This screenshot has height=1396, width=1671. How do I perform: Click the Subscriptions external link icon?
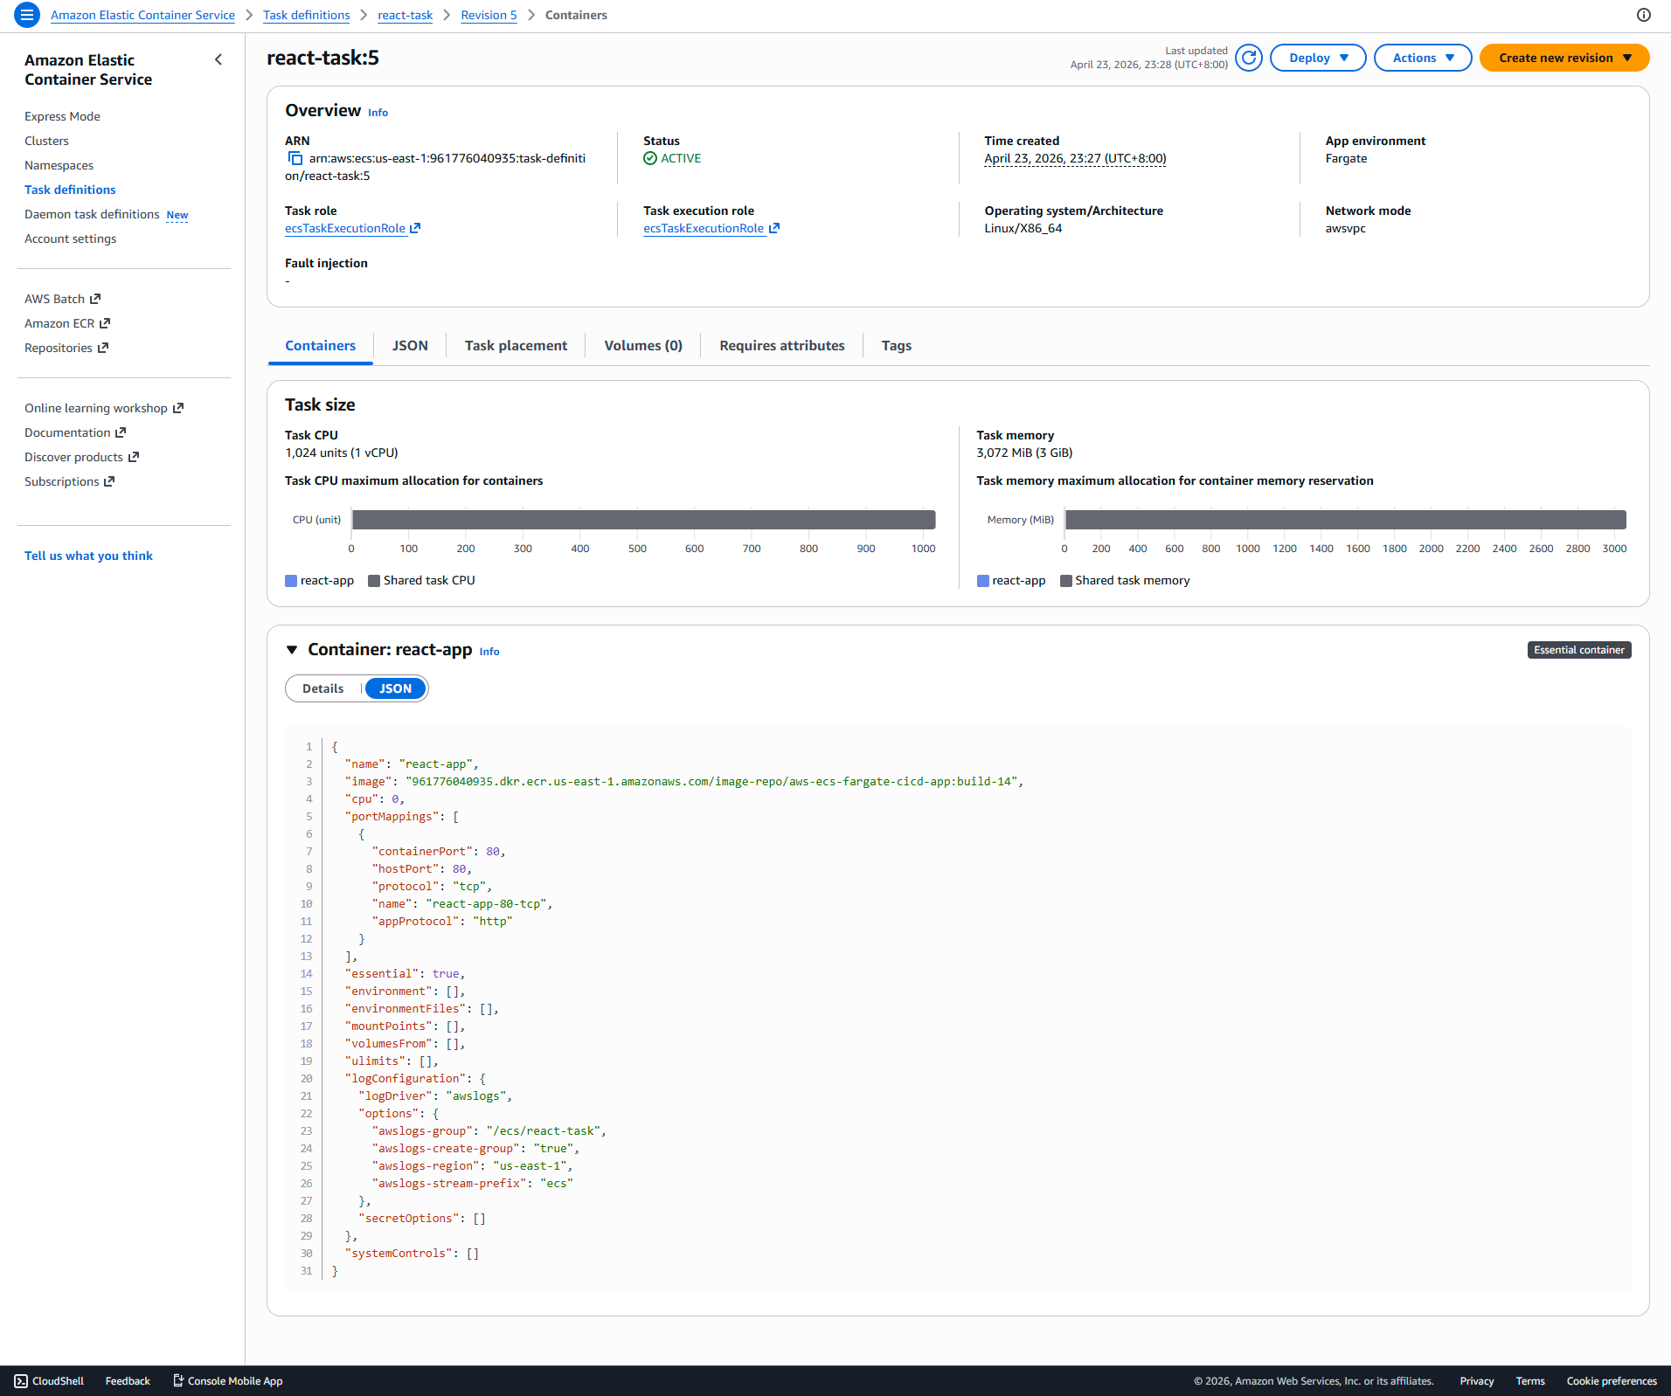pos(109,481)
